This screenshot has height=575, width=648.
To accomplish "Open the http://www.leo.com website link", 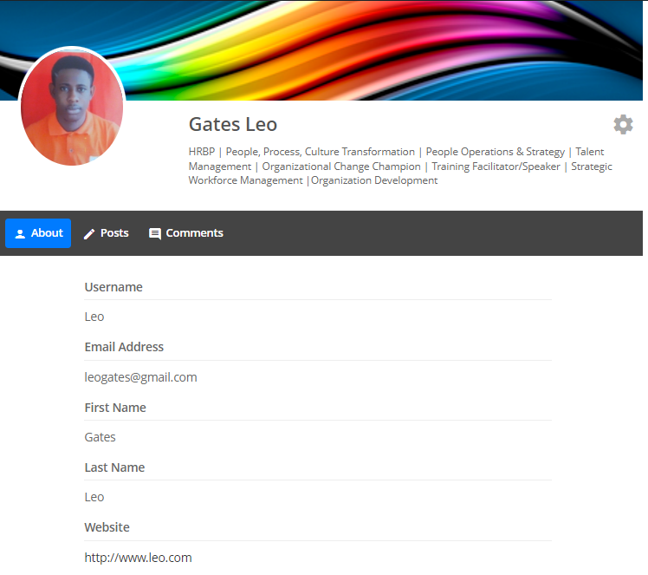I will [138, 558].
